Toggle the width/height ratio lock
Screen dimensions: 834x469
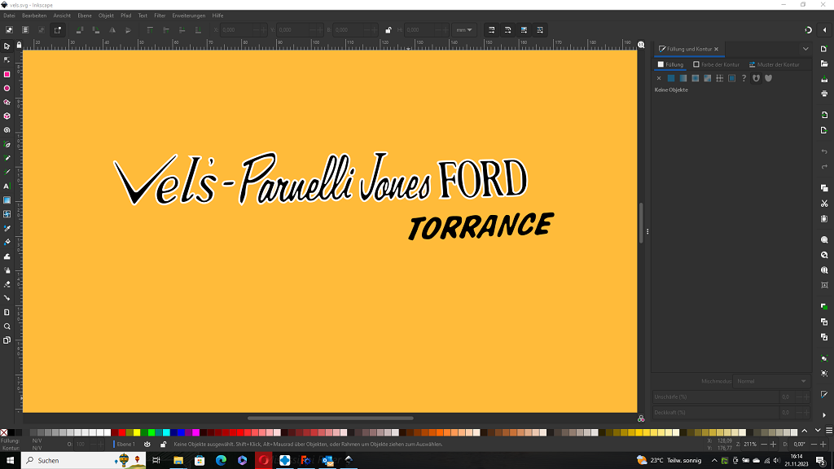pyautogui.click(x=388, y=30)
